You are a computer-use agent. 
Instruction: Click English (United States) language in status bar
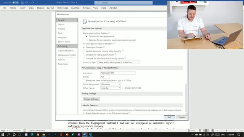click(37, 131)
